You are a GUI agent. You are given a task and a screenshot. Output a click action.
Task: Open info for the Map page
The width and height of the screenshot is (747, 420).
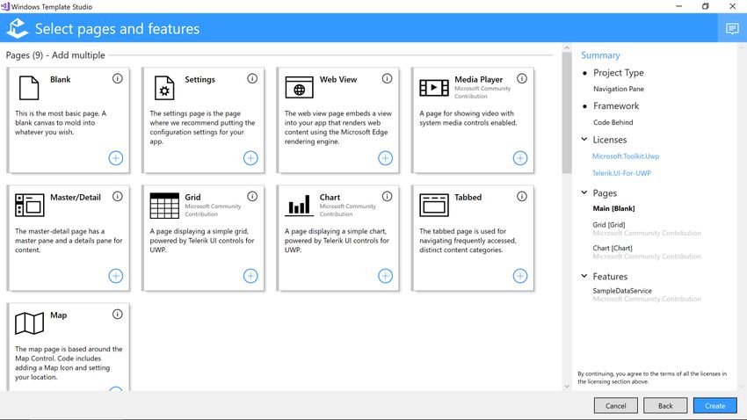118,314
